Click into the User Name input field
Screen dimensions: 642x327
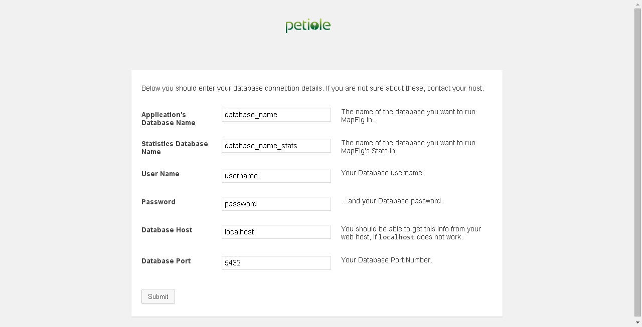[x=276, y=176]
